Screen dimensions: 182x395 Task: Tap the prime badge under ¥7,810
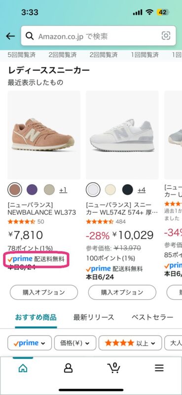[x=20, y=259]
